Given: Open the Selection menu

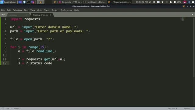Looking at the screenshot, I should click(17, 10).
